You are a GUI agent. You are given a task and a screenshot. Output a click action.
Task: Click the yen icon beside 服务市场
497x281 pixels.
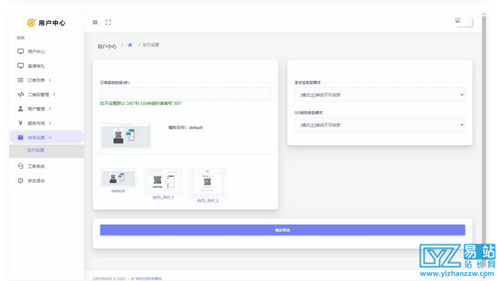click(x=20, y=123)
